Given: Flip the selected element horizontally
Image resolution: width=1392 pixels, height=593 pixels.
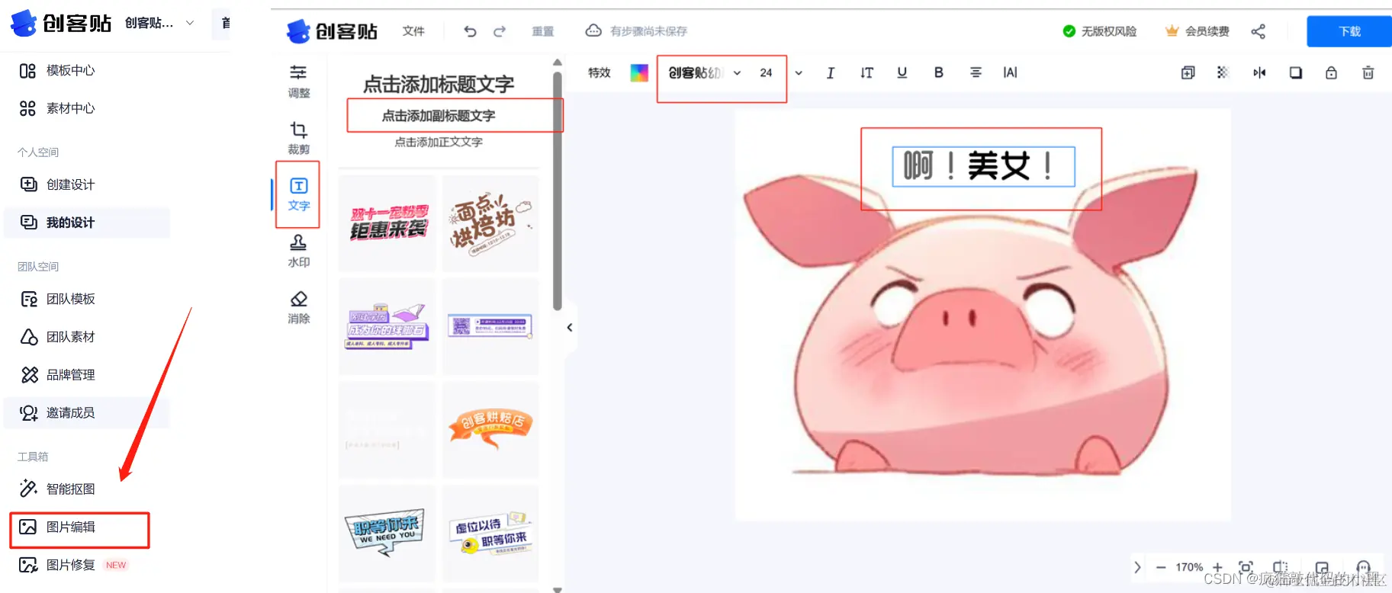Looking at the screenshot, I should tap(1259, 72).
